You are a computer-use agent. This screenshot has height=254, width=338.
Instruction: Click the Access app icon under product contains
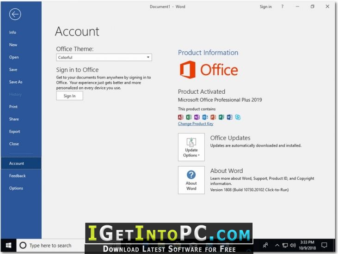(180, 117)
